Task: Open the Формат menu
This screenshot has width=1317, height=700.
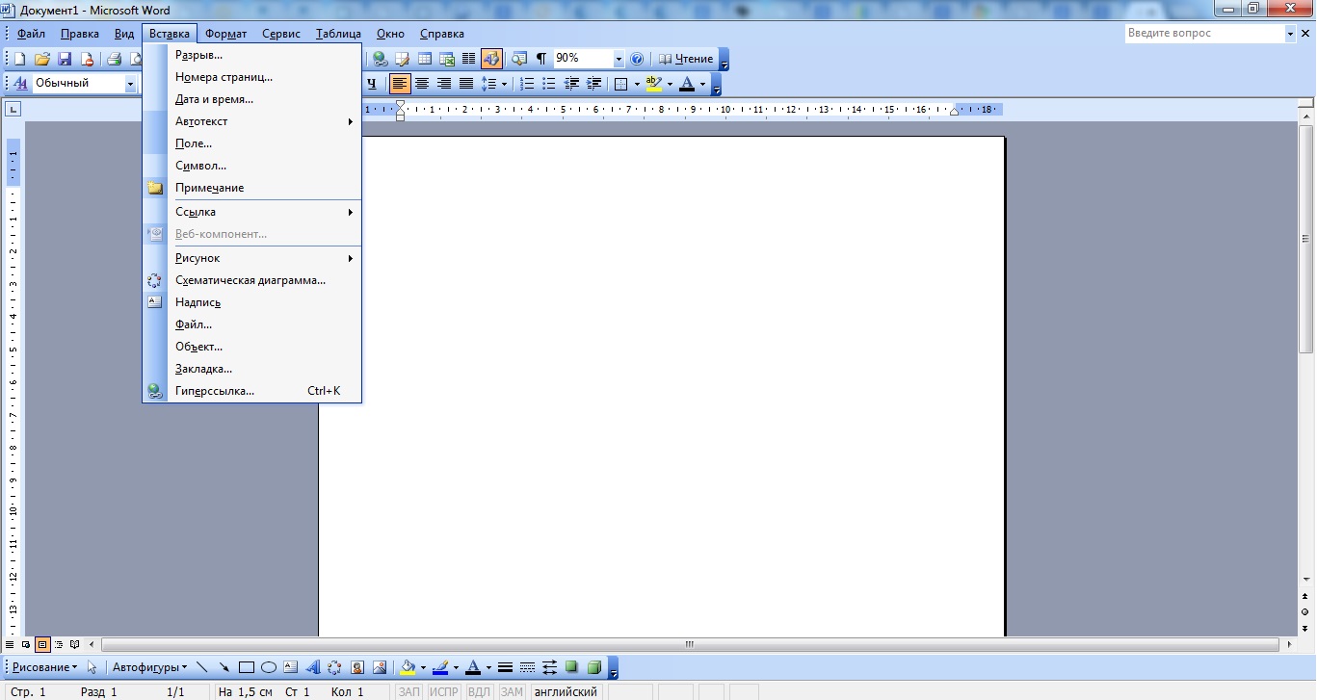Action: pos(226,34)
